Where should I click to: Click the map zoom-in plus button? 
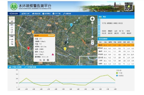pos(92,23)
